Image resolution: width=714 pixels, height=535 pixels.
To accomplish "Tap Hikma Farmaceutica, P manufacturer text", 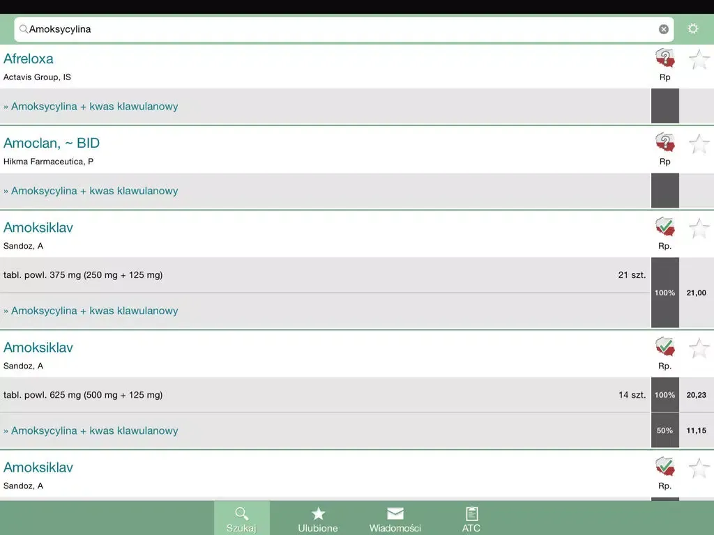I will point(48,162).
